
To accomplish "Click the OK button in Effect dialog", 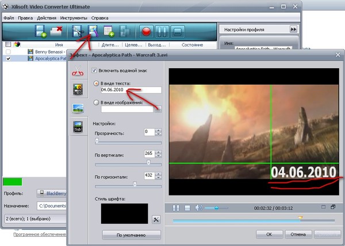I will click(x=269, y=235).
